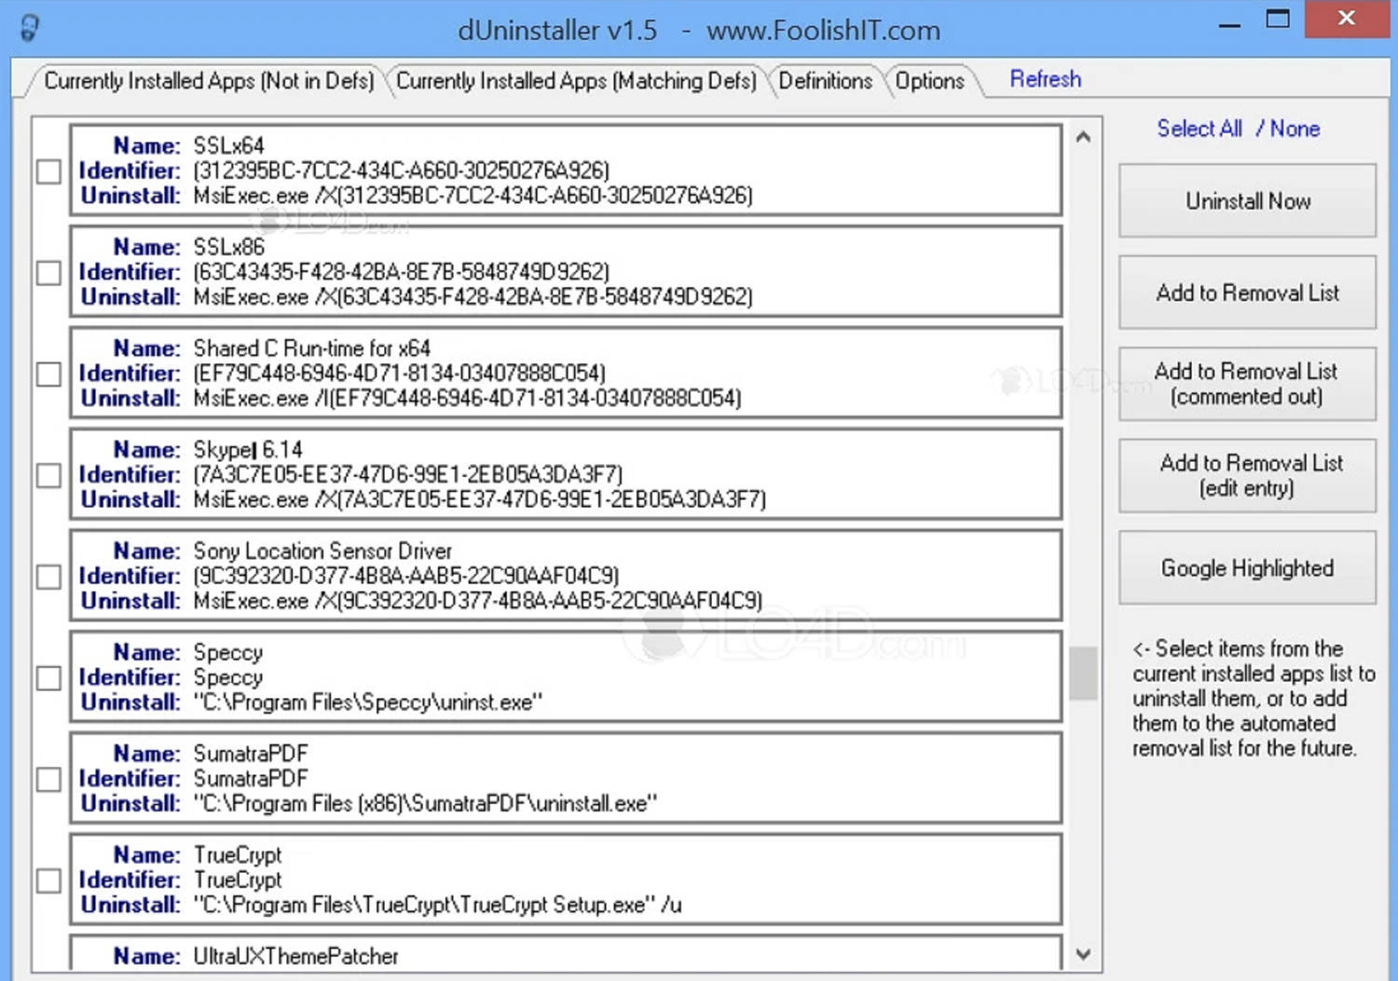This screenshot has height=981, width=1398.
Task: Click the Speccy uninstall path text
Action: pyautogui.click(x=368, y=702)
